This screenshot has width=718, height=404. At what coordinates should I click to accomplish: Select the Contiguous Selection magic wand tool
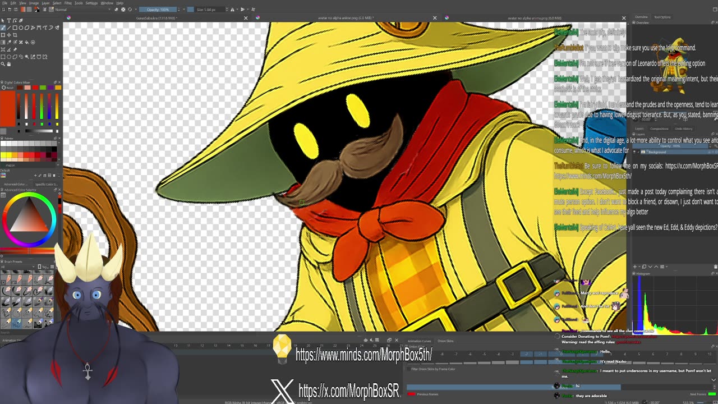click(x=27, y=57)
